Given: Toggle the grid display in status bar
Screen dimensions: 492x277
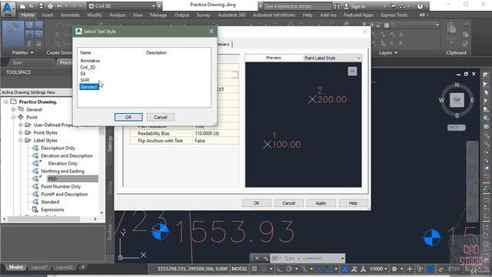Looking at the screenshot, I should 254,269.
